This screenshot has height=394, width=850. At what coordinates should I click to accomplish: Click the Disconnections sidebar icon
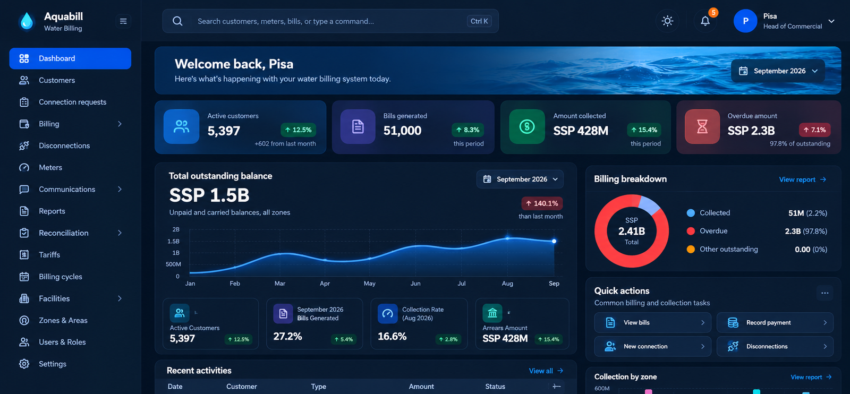click(x=24, y=145)
